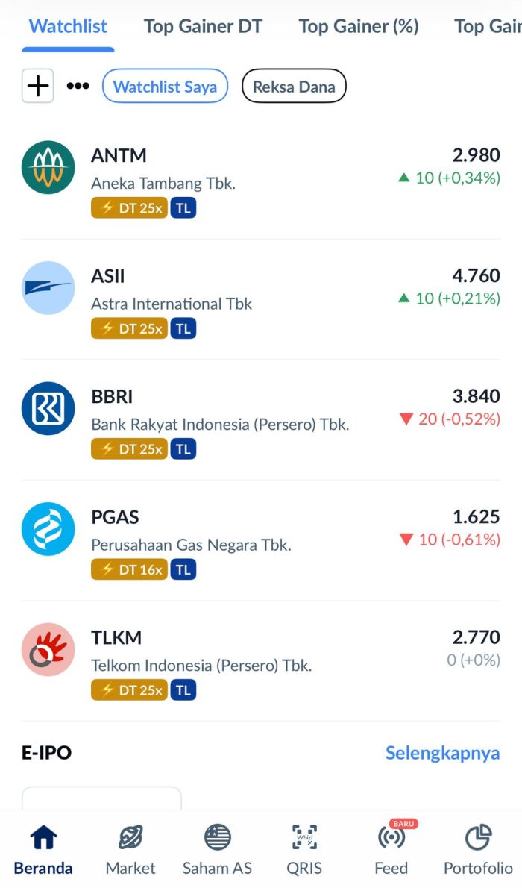The image size is (522, 888).
Task: Tap the plus icon to add watchlist
Action: (x=38, y=86)
